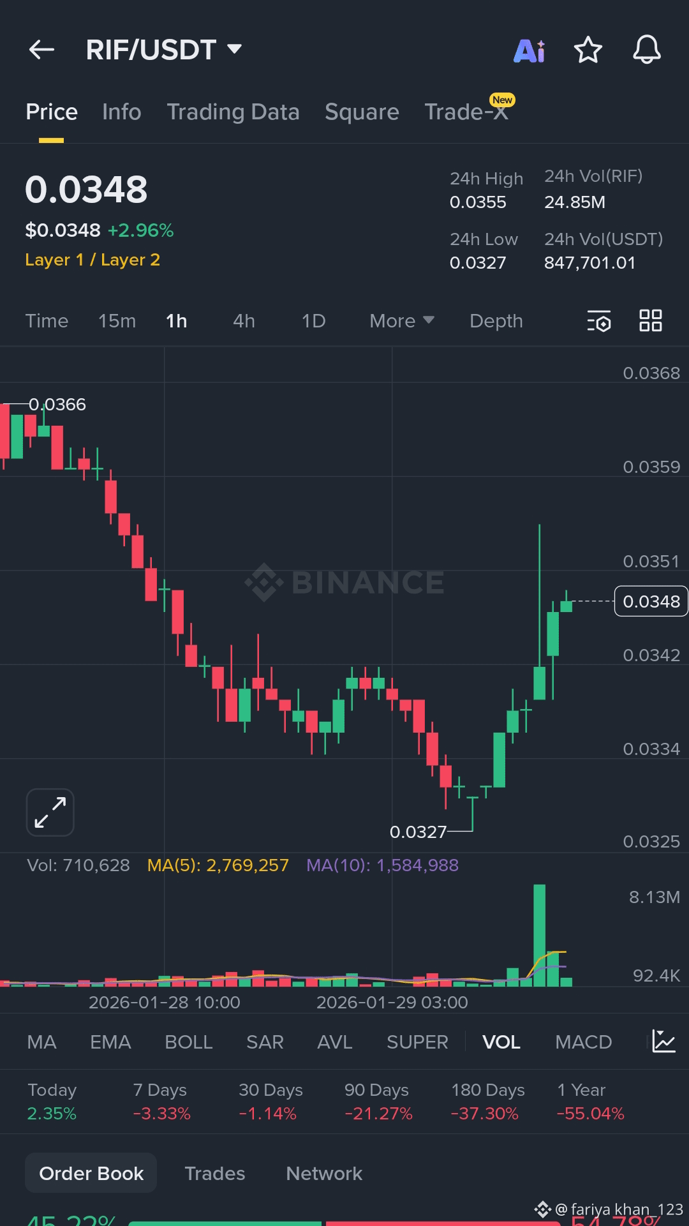
Task: Tap the tallest green volume bar
Action: click(540, 935)
